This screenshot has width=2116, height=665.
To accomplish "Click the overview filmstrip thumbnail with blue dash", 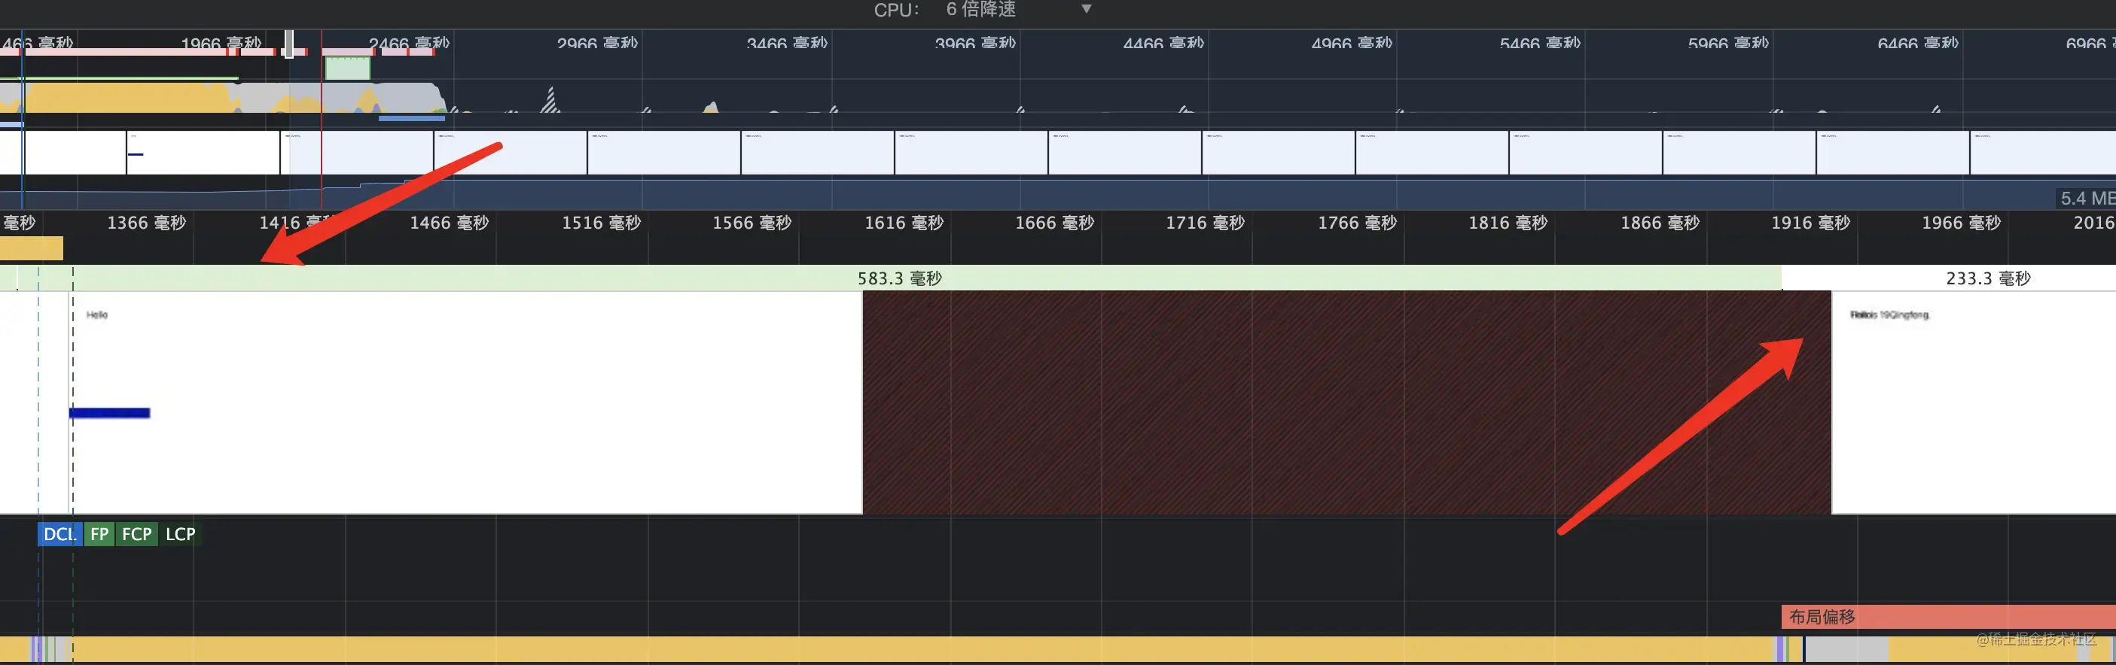I will [x=203, y=153].
